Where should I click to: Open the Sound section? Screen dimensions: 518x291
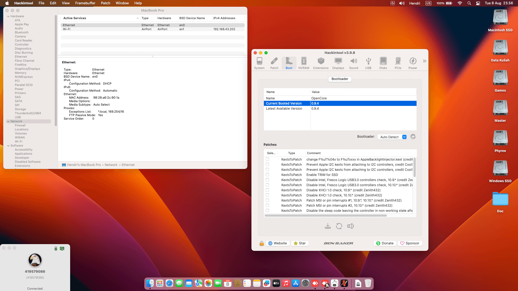click(x=353, y=63)
